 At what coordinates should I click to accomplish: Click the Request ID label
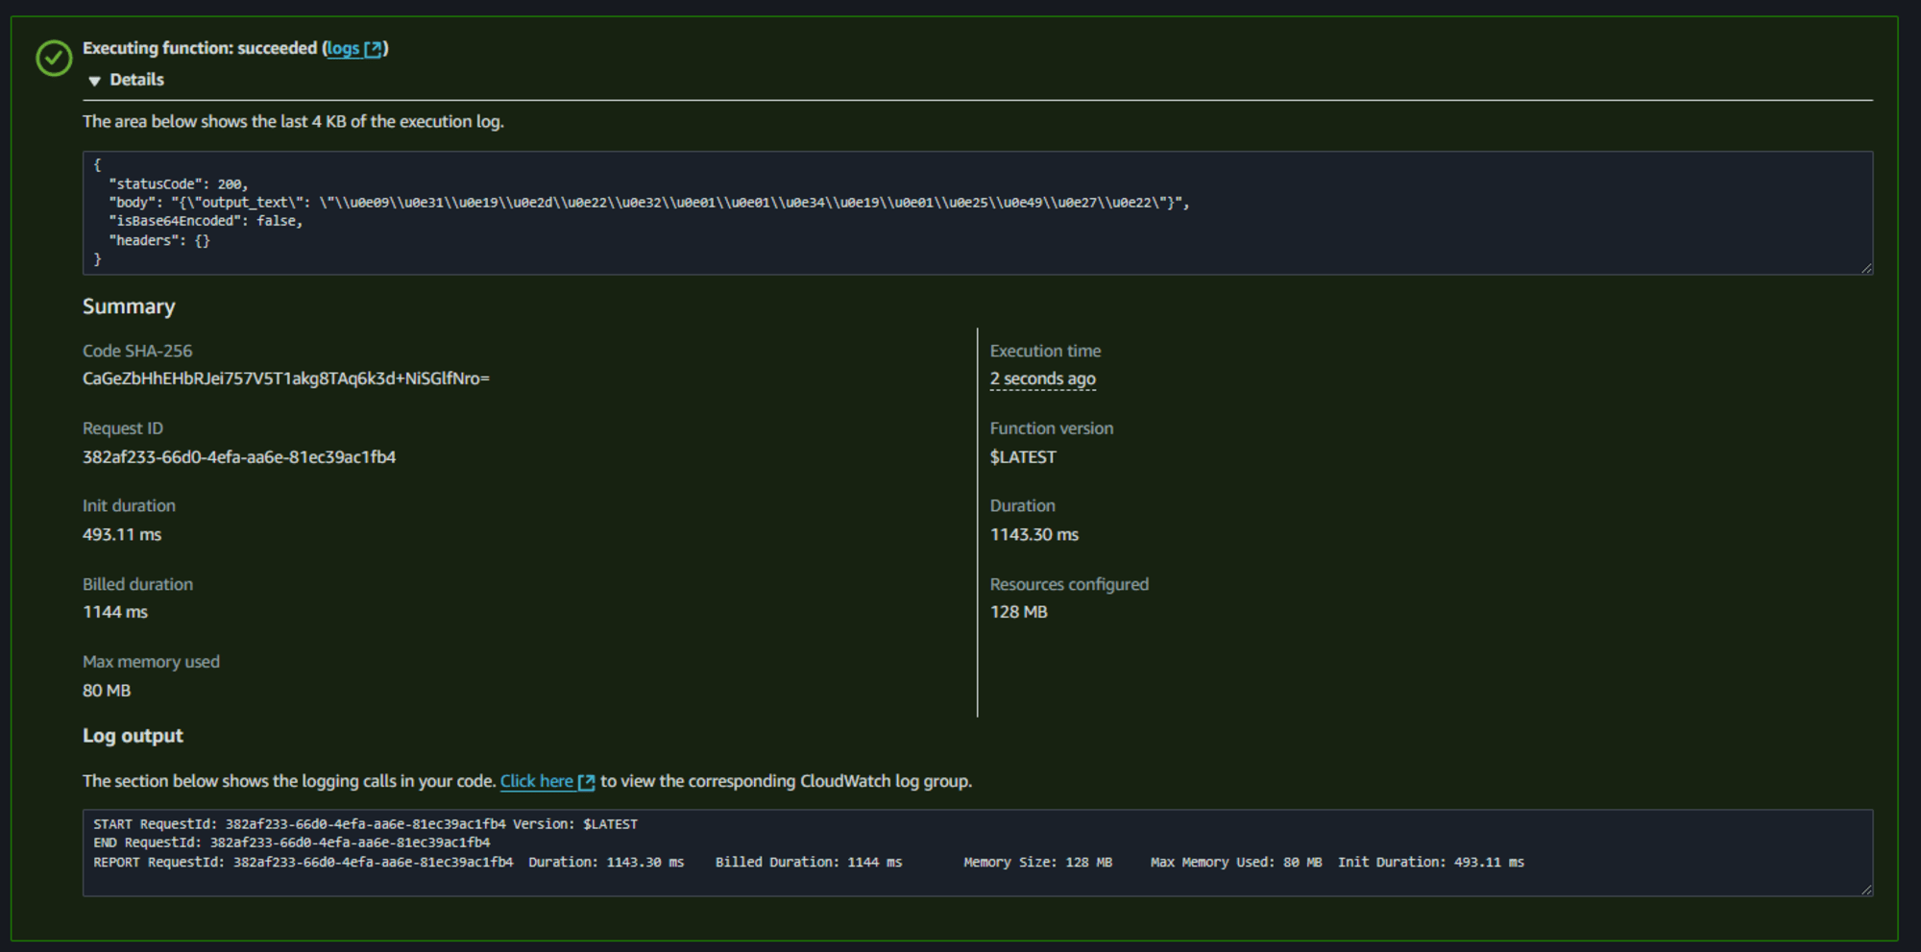click(123, 428)
